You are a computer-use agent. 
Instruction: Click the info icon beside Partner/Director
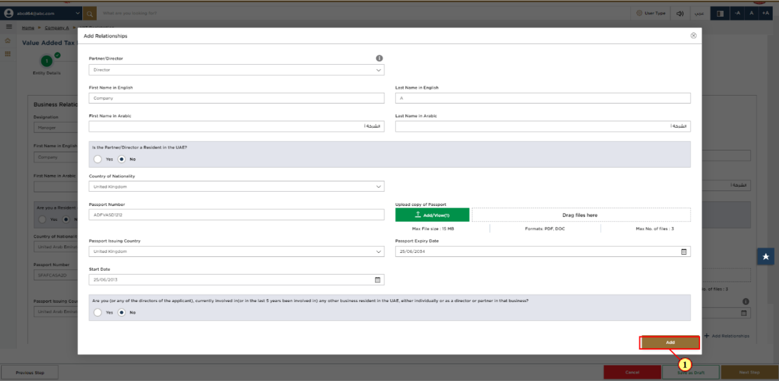(x=379, y=58)
